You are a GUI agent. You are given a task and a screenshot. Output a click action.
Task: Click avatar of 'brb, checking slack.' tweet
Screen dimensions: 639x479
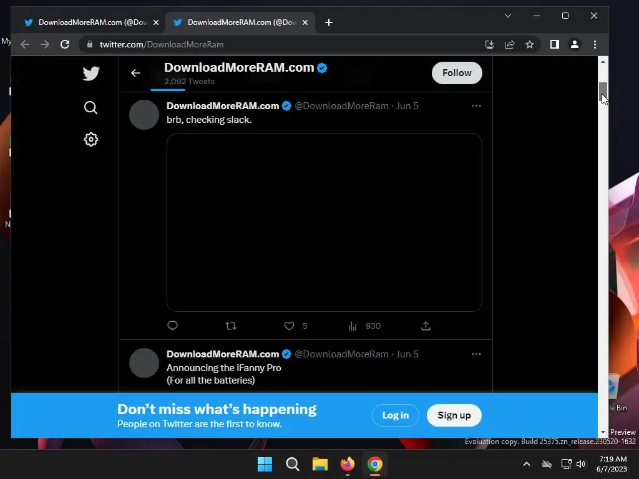click(144, 115)
